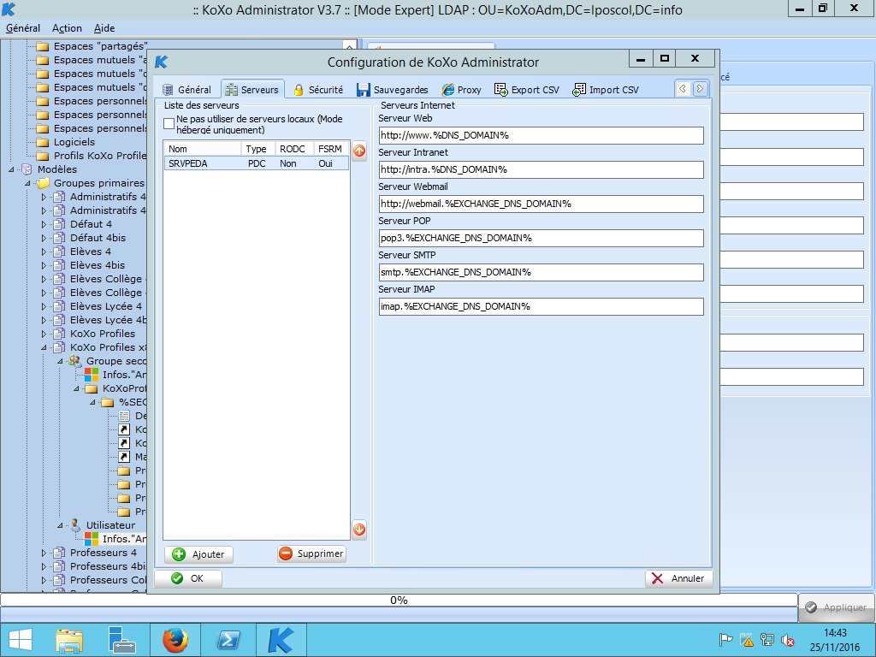Click the Nom column header
876x657 pixels.
coord(203,149)
